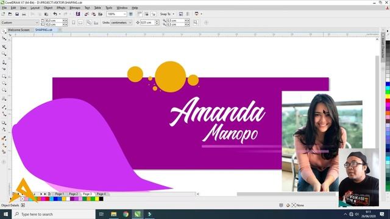Screen dimensions: 390x219
Task: Select the Ellipse tool
Action: (4, 83)
